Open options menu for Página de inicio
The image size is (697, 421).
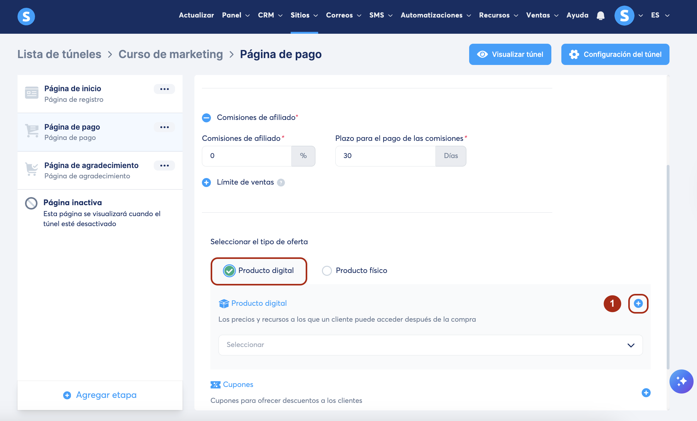164,89
